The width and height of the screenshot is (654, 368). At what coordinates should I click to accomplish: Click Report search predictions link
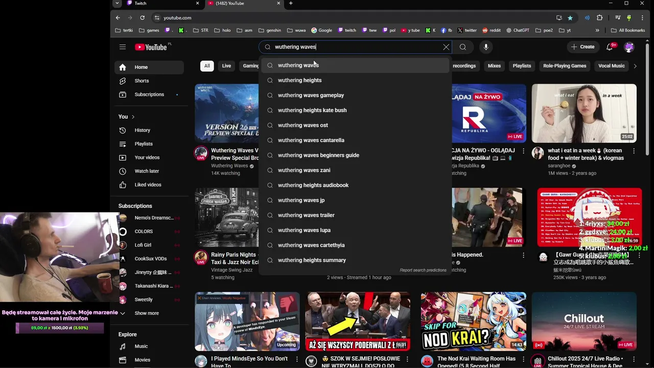tap(423, 270)
